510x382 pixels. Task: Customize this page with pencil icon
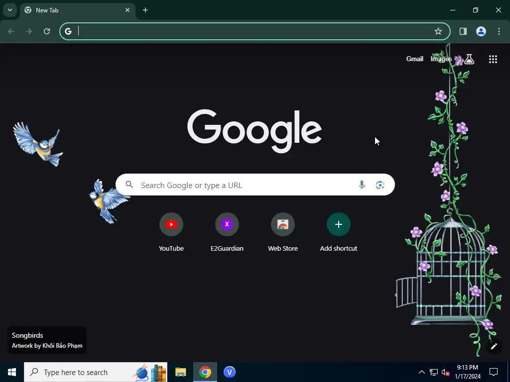(x=494, y=346)
